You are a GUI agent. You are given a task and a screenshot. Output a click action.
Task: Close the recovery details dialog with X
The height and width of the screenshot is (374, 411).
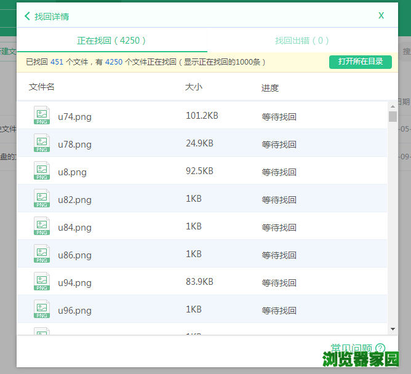(381, 15)
